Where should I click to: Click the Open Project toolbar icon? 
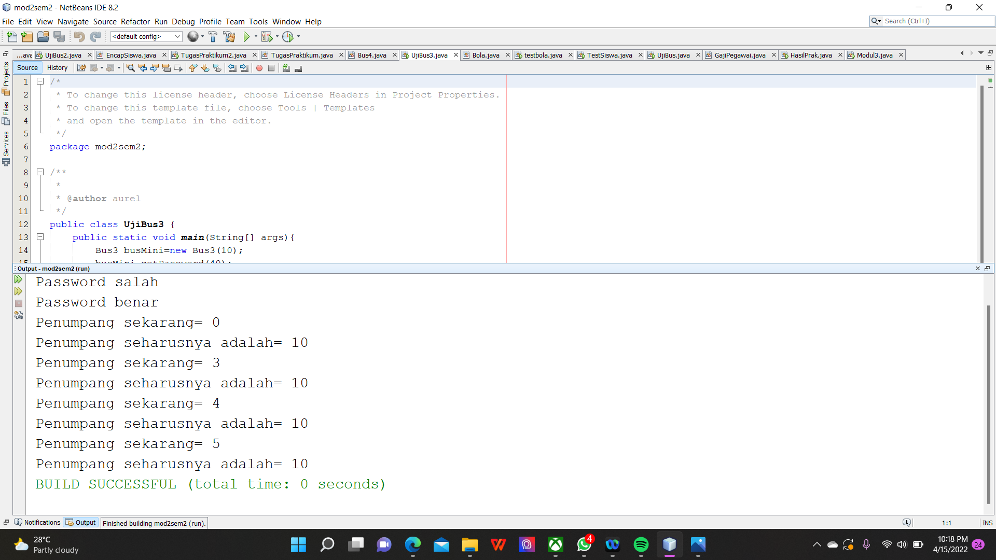coord(43,37)
